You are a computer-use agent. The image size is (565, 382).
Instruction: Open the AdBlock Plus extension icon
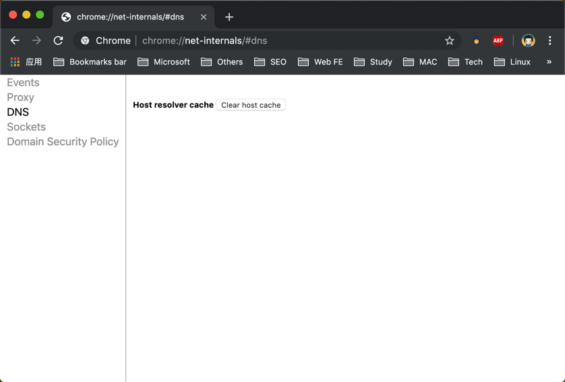click(x=498, y=40)
